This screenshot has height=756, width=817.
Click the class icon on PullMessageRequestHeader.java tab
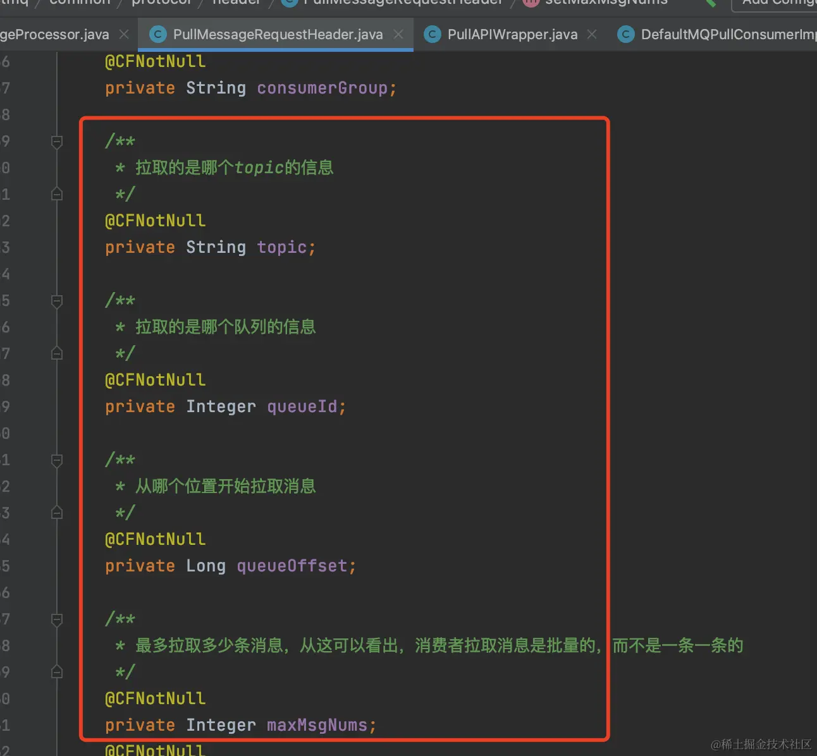[157, 34]
